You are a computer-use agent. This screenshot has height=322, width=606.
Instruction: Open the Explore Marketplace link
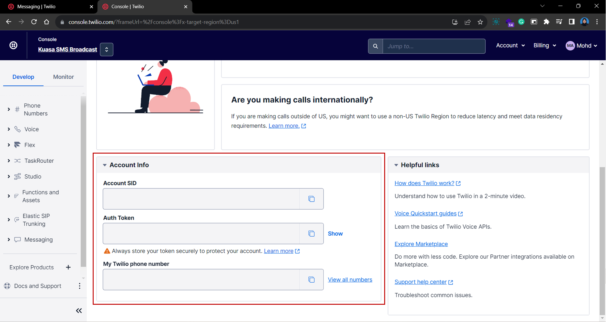click(421, 244)
